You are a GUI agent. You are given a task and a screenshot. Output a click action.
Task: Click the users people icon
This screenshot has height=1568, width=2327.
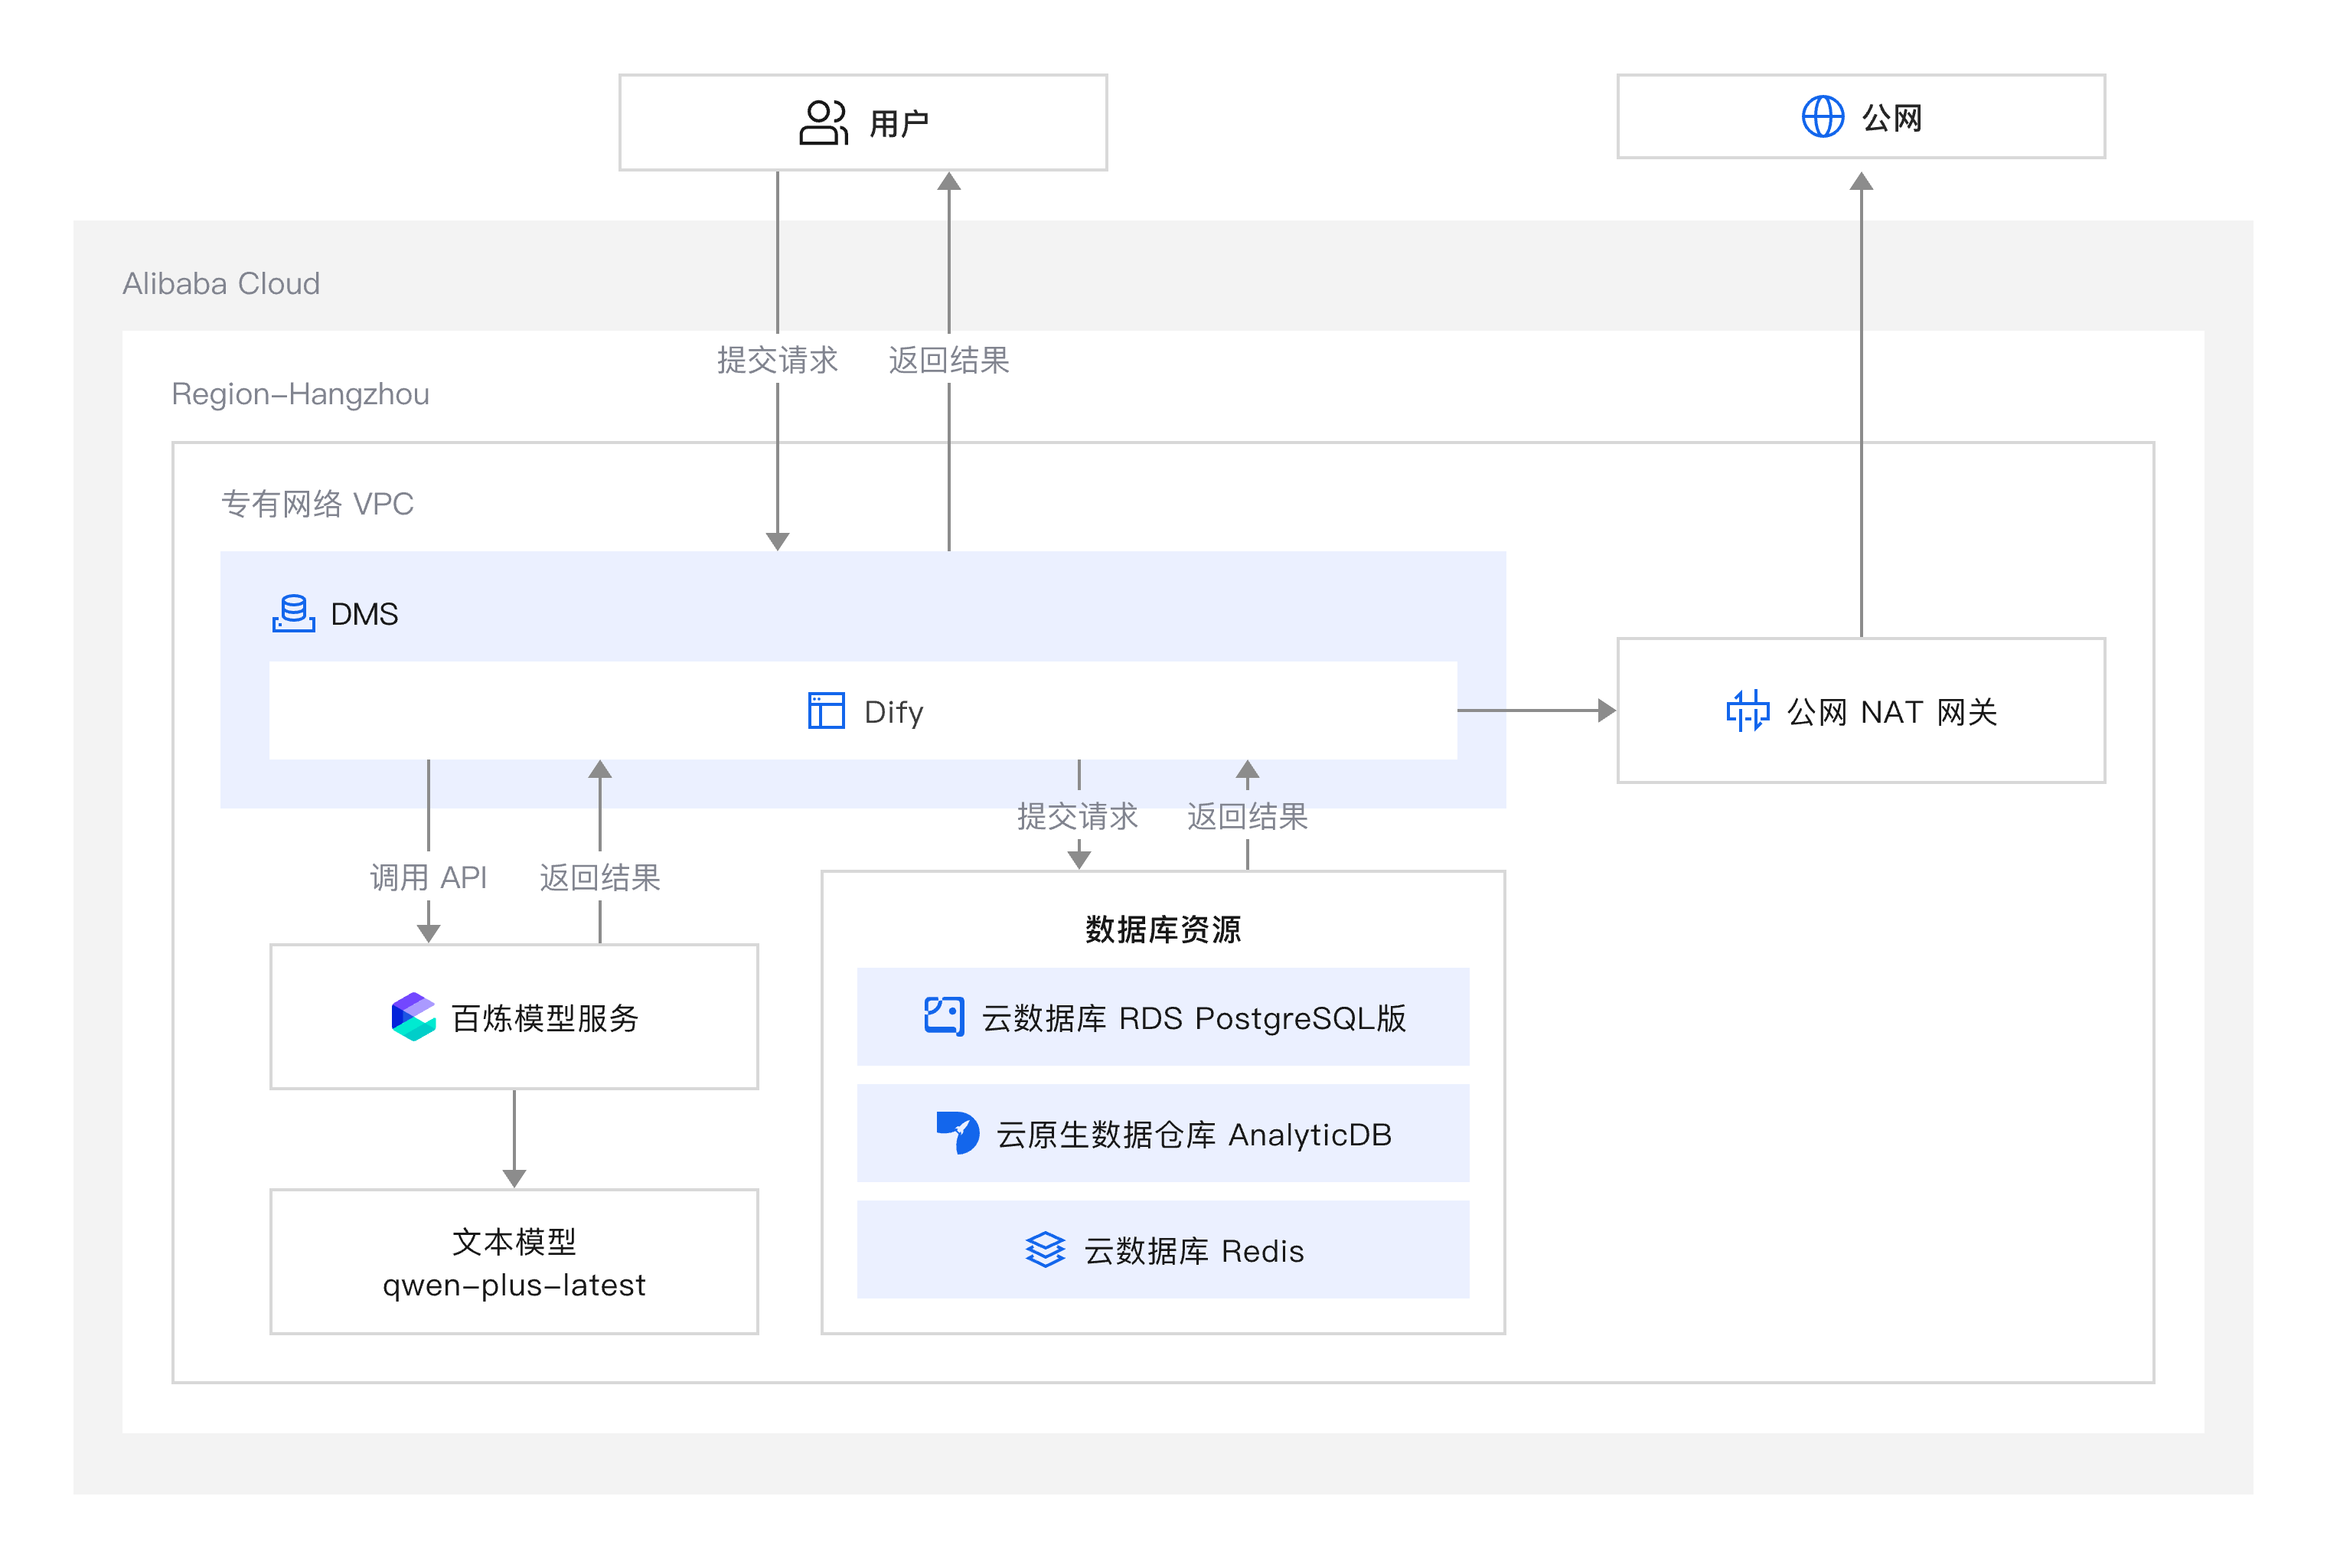[824, 123]
